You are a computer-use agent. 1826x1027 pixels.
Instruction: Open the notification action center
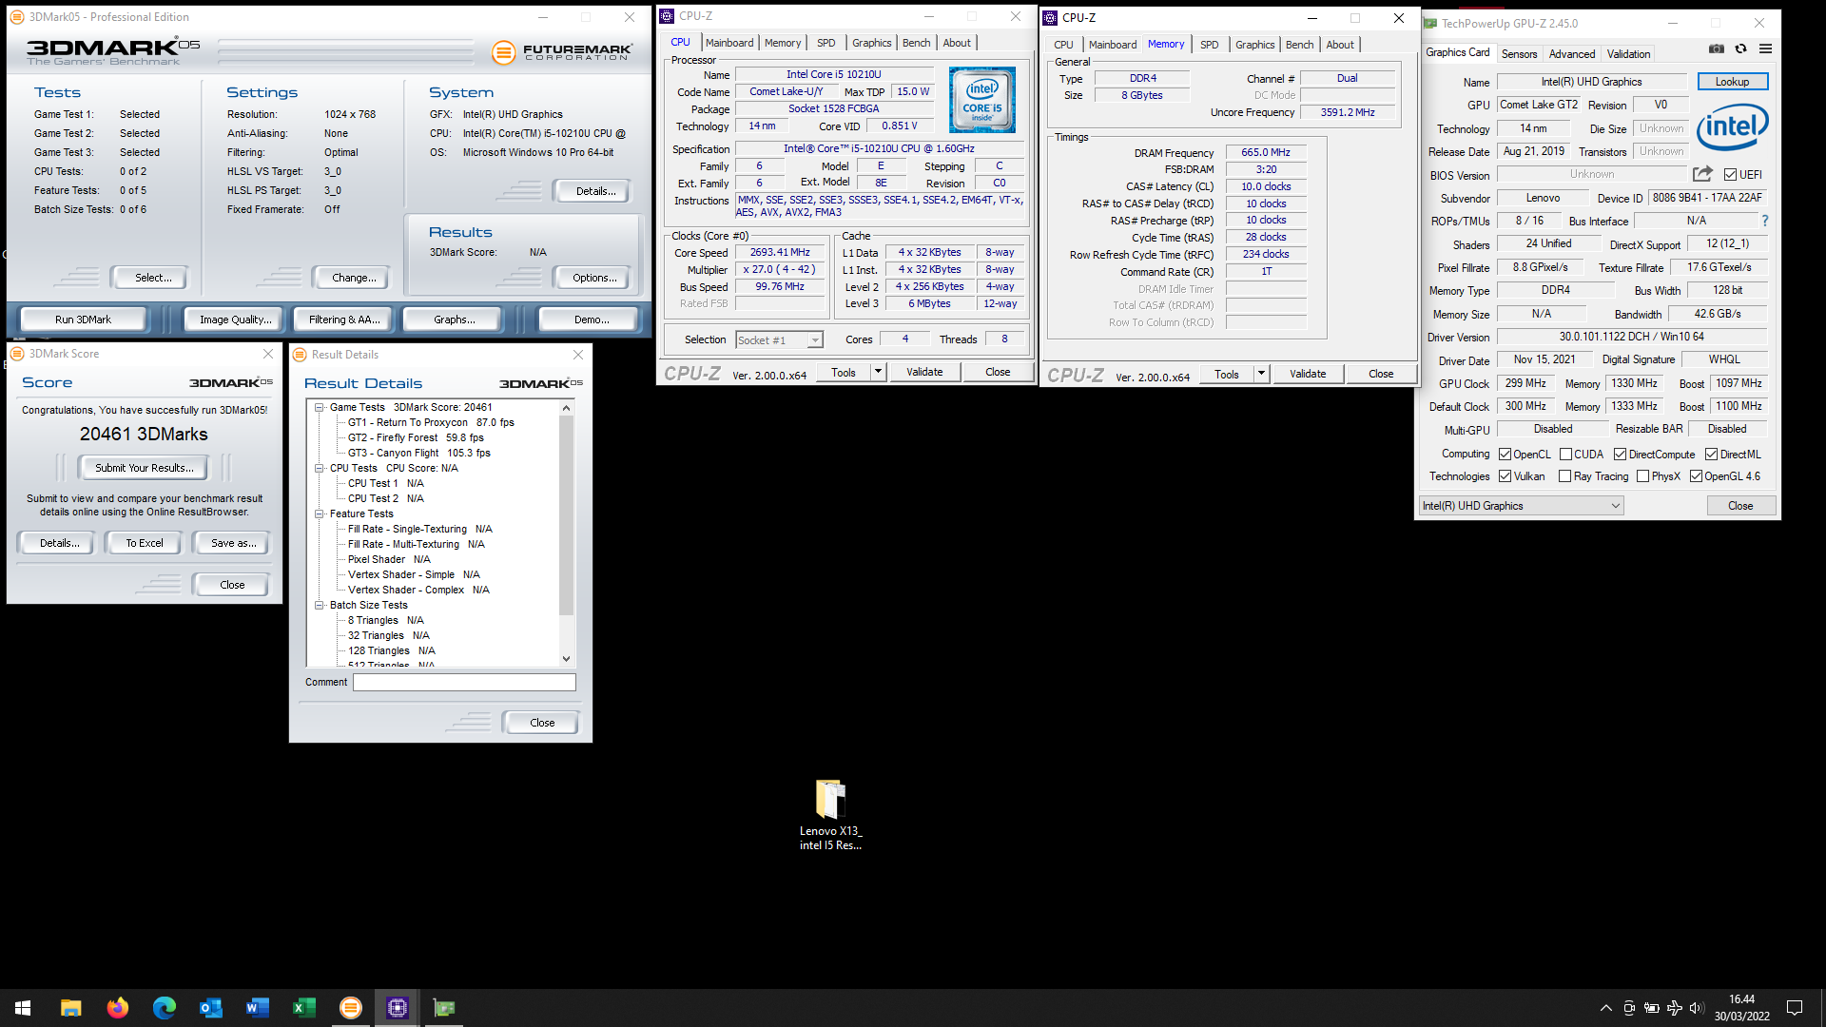(x=1795, y=1008)
